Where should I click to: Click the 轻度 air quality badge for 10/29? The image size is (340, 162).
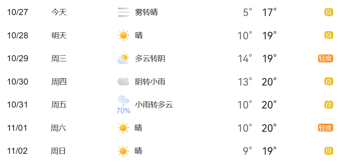(326, 58)
